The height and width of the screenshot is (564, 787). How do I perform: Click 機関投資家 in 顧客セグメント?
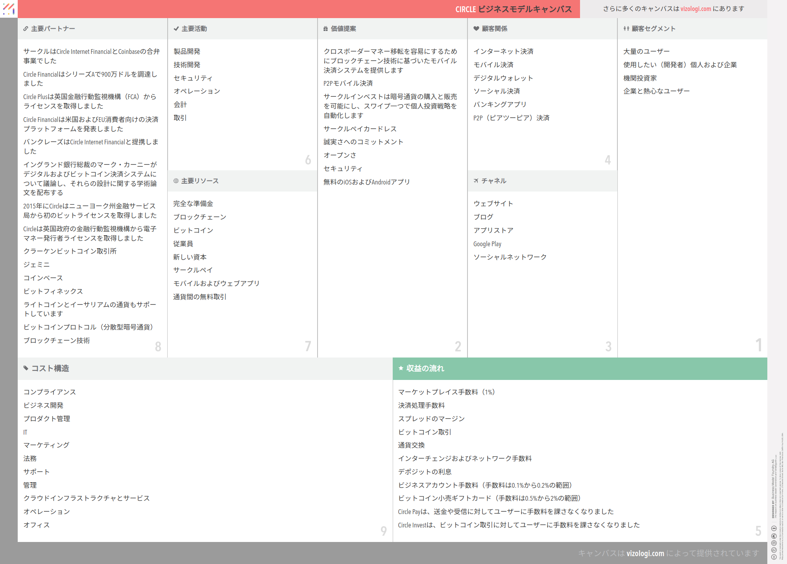pos(640,78)
